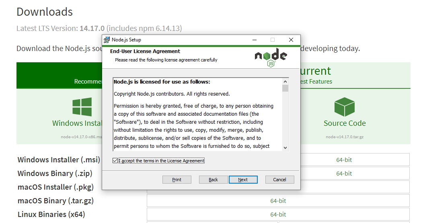425x223 pixels.
Task: Click the license text scroll-up arrow
Action: point(285,82)
